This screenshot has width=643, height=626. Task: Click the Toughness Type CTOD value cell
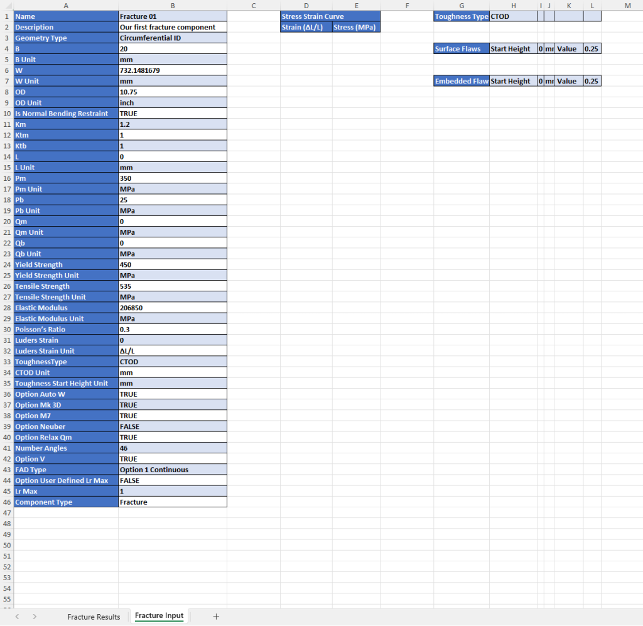[x=512, y=16]
